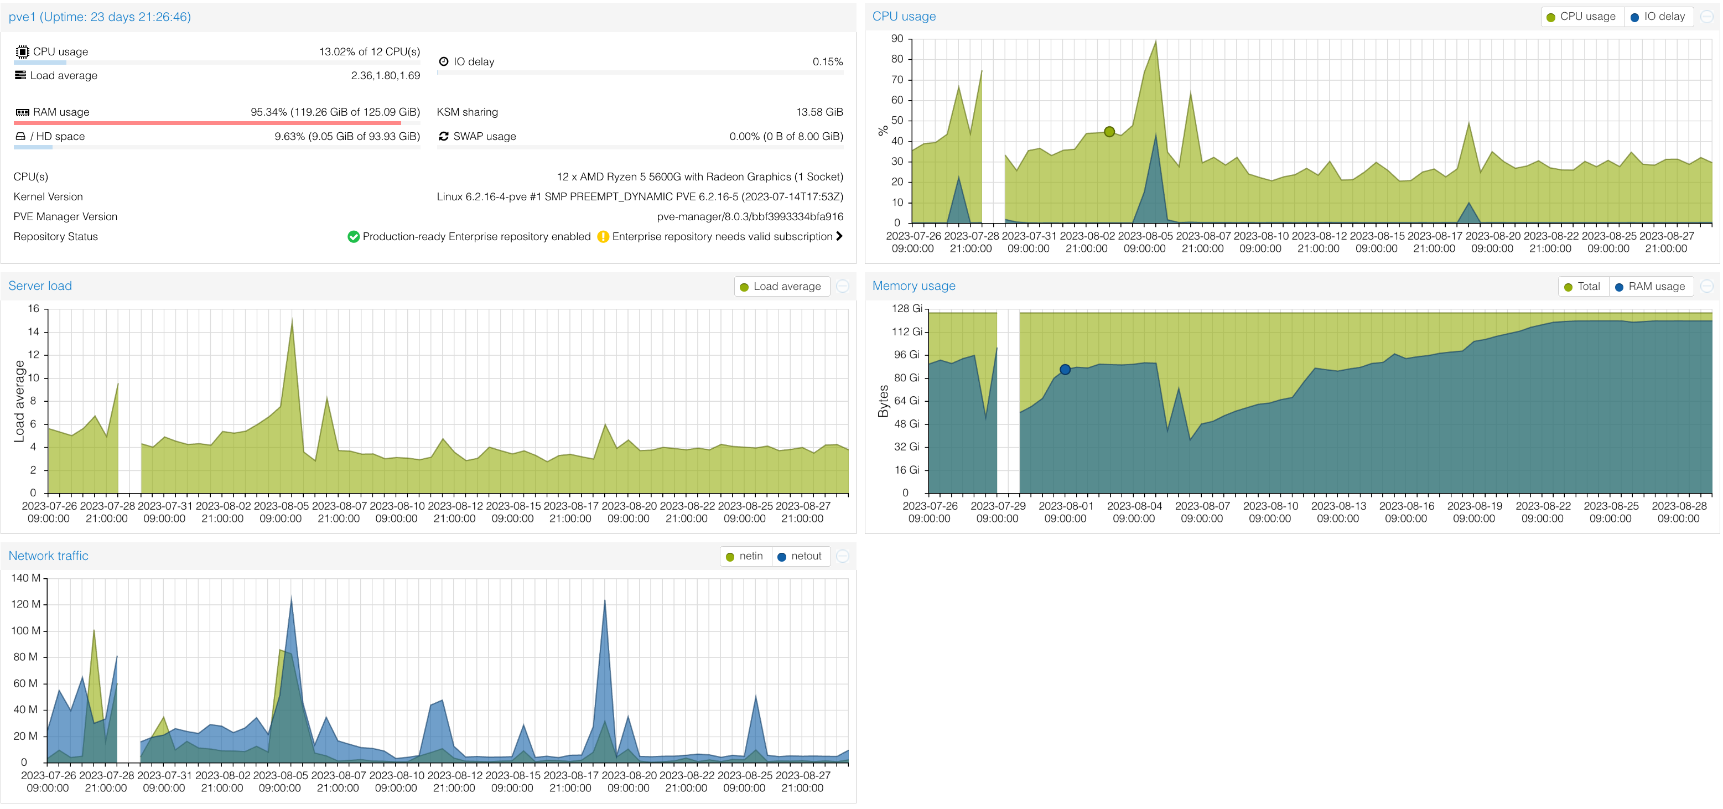Click the IO delay value 0.15%

(x=827, y=61)
